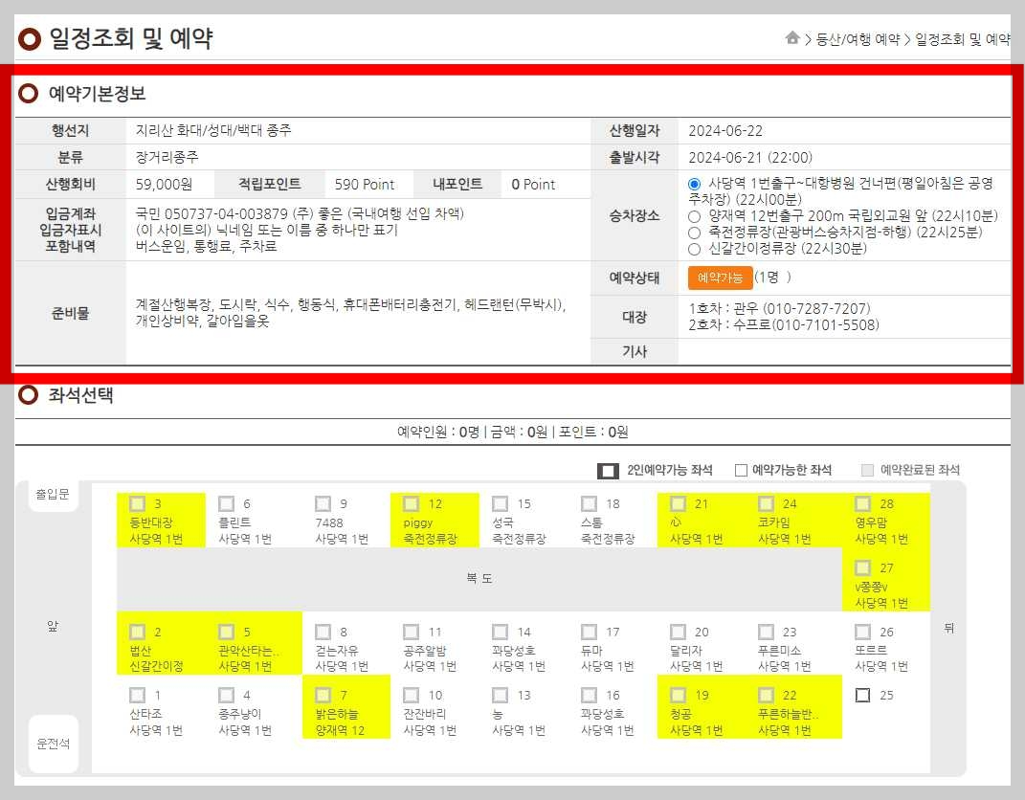Open the 일정조회 및 예약 breadcrumb link
The height and width of the screenshot is (800, 1025).
click(962, 39)
